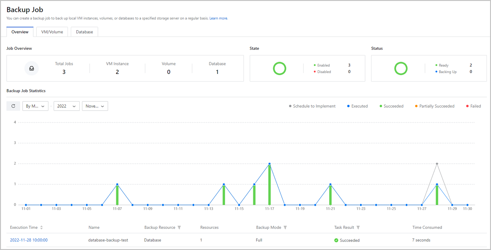Click the State donut chart ring
The width and height of the screenshot is (491, 250).
pyautogui.click(x=279, y=69)
